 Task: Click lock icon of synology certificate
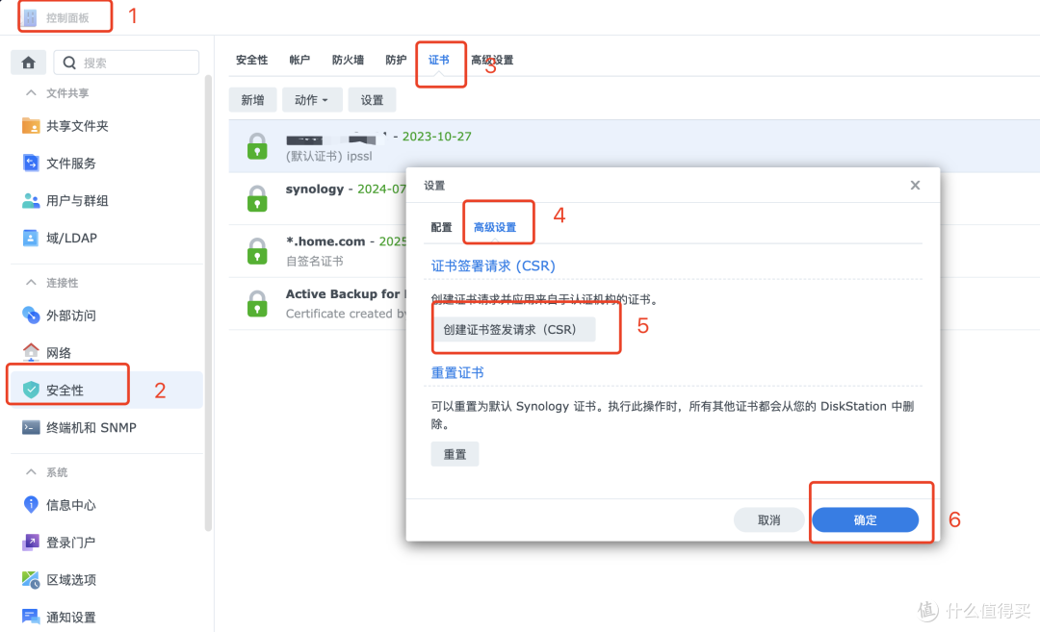pyautogui.click(x=257, y=199)
